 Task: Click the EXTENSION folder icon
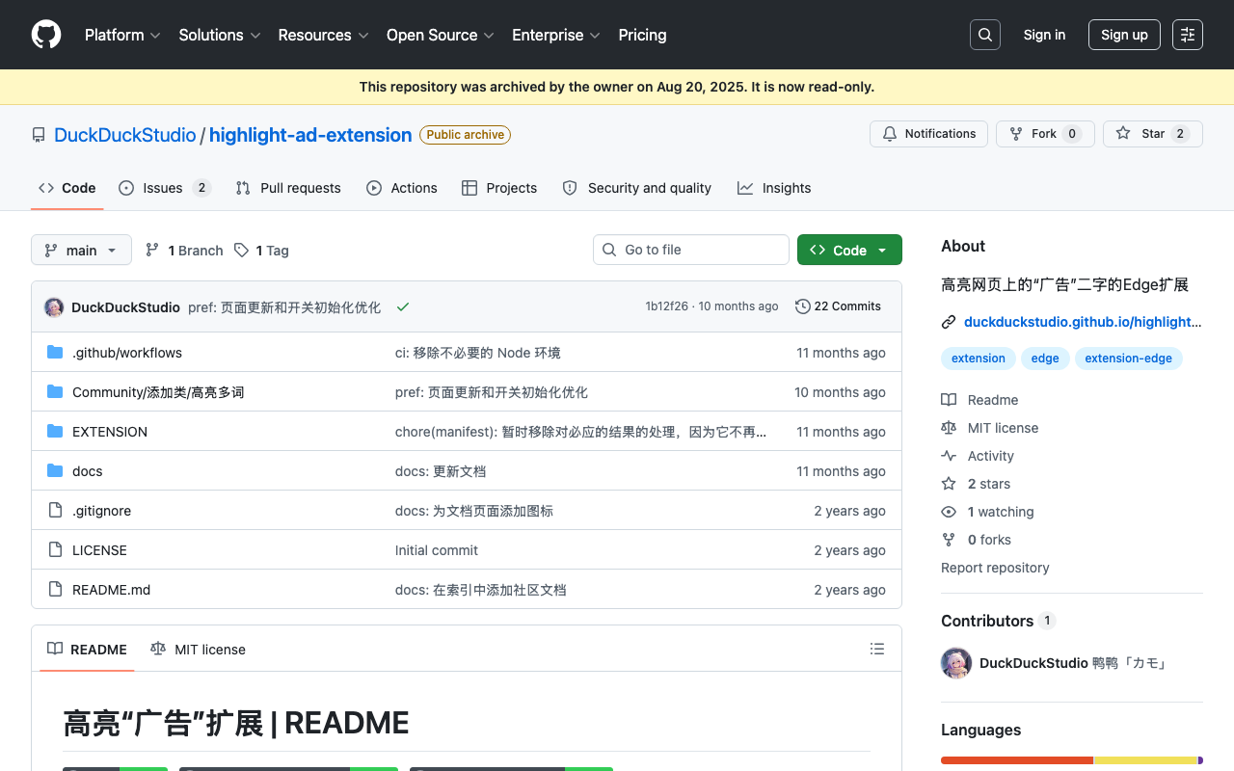pyautogui.click(x=55, y=432)
